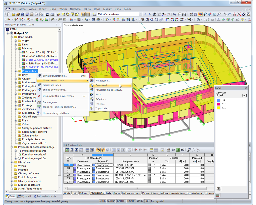Click the Undo arrow icon
The image size is (256, 205).
click(x=47, y=14)
